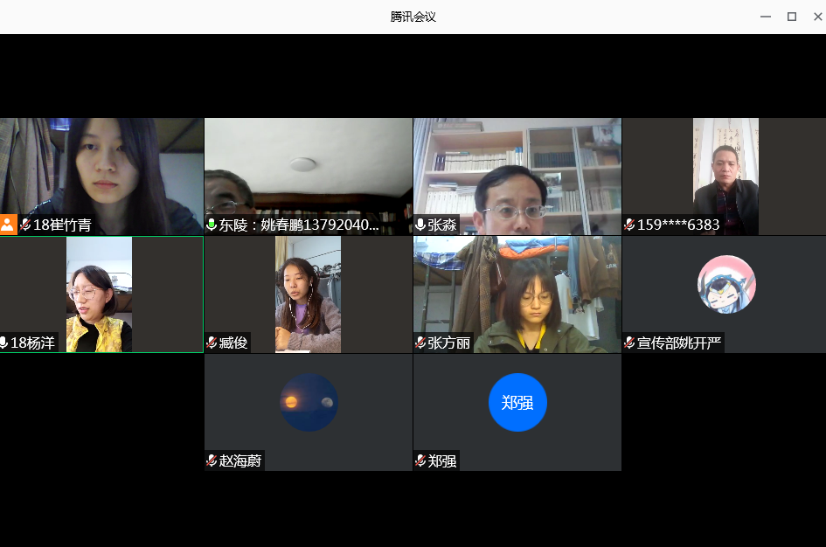Click the muted mic icon for 159****6383
The image size is (826, 547).
pyautogui.click(x=629, y=225)
